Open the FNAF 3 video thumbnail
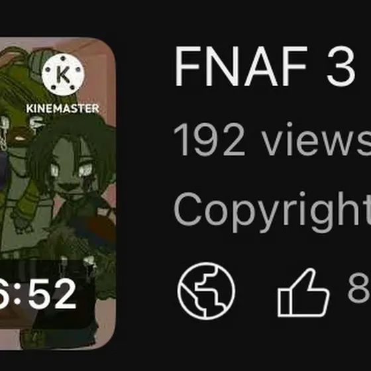 (x=58, y=193)
